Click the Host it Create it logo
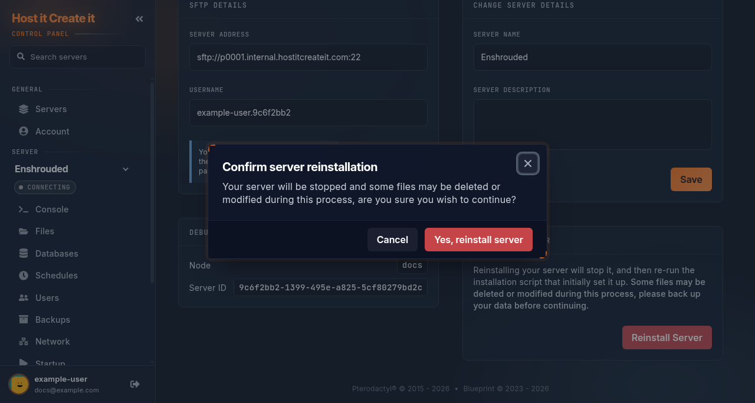The width and height of the screenshot is (755, 403). coord(53,18)
